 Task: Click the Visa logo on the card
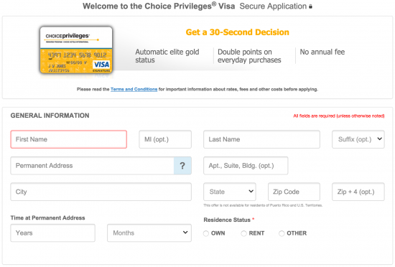click(101, 65)
